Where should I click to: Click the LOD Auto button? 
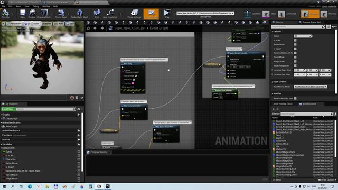59,24
